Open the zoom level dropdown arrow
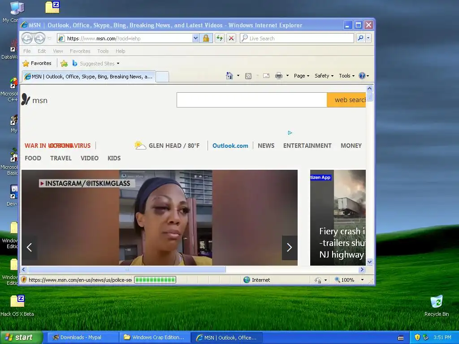This screenshot has width=459, height=344. click(362, 280)
